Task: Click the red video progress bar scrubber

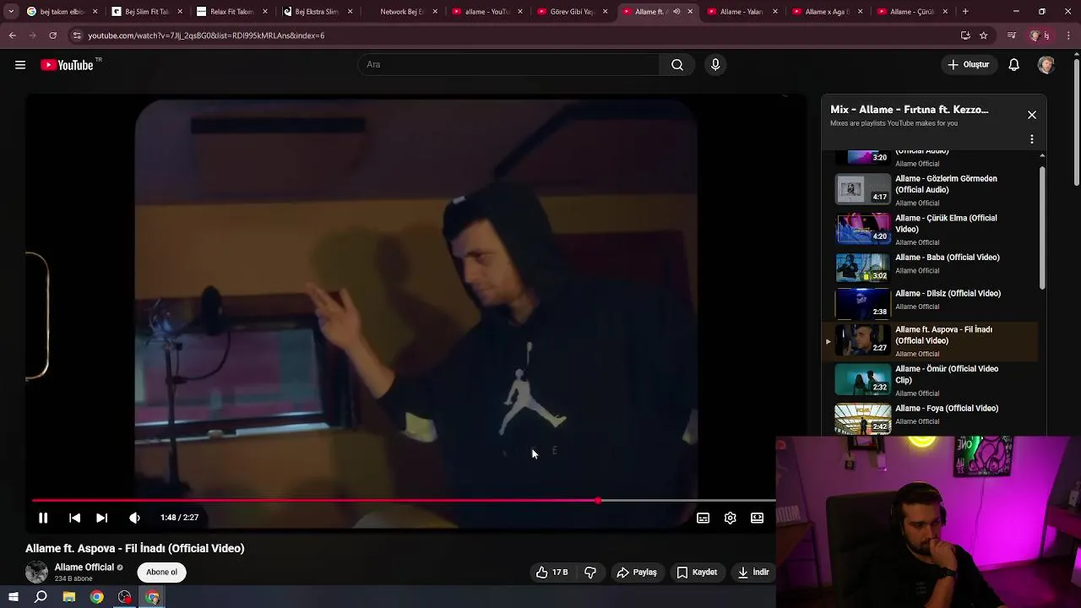Action: click(598, 501)
